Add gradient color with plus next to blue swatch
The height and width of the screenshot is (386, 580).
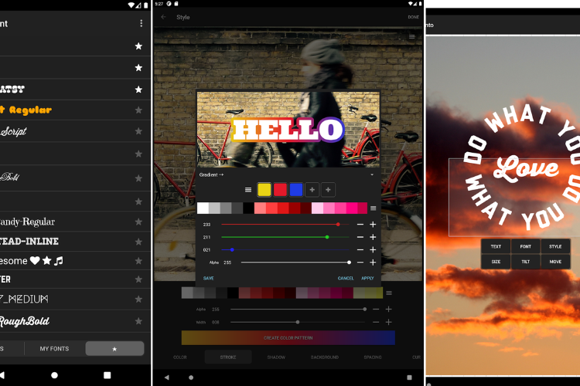(312, 190)
